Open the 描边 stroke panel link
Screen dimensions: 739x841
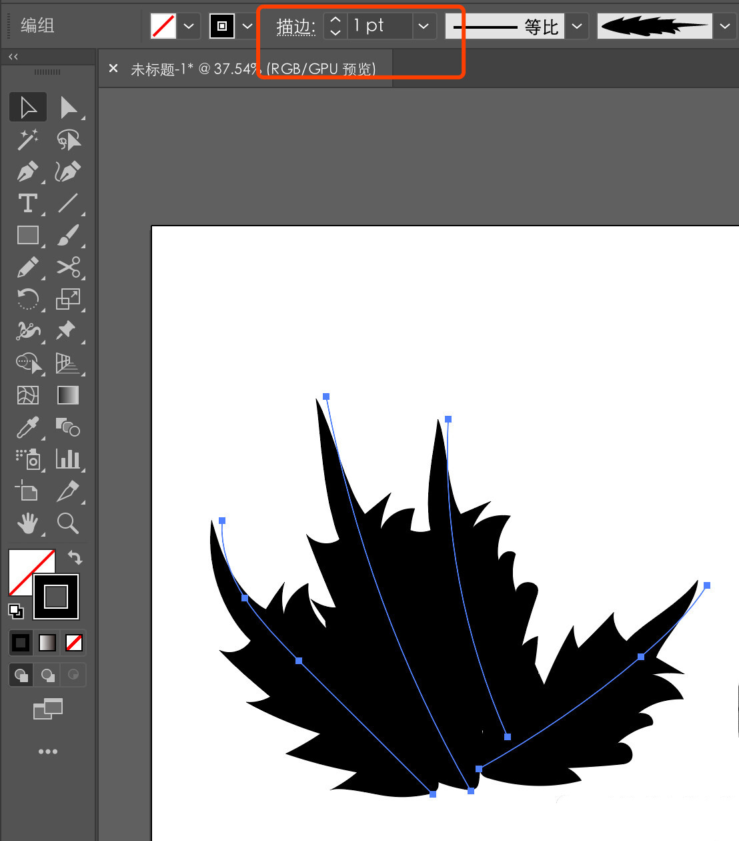tap(295, 27)
